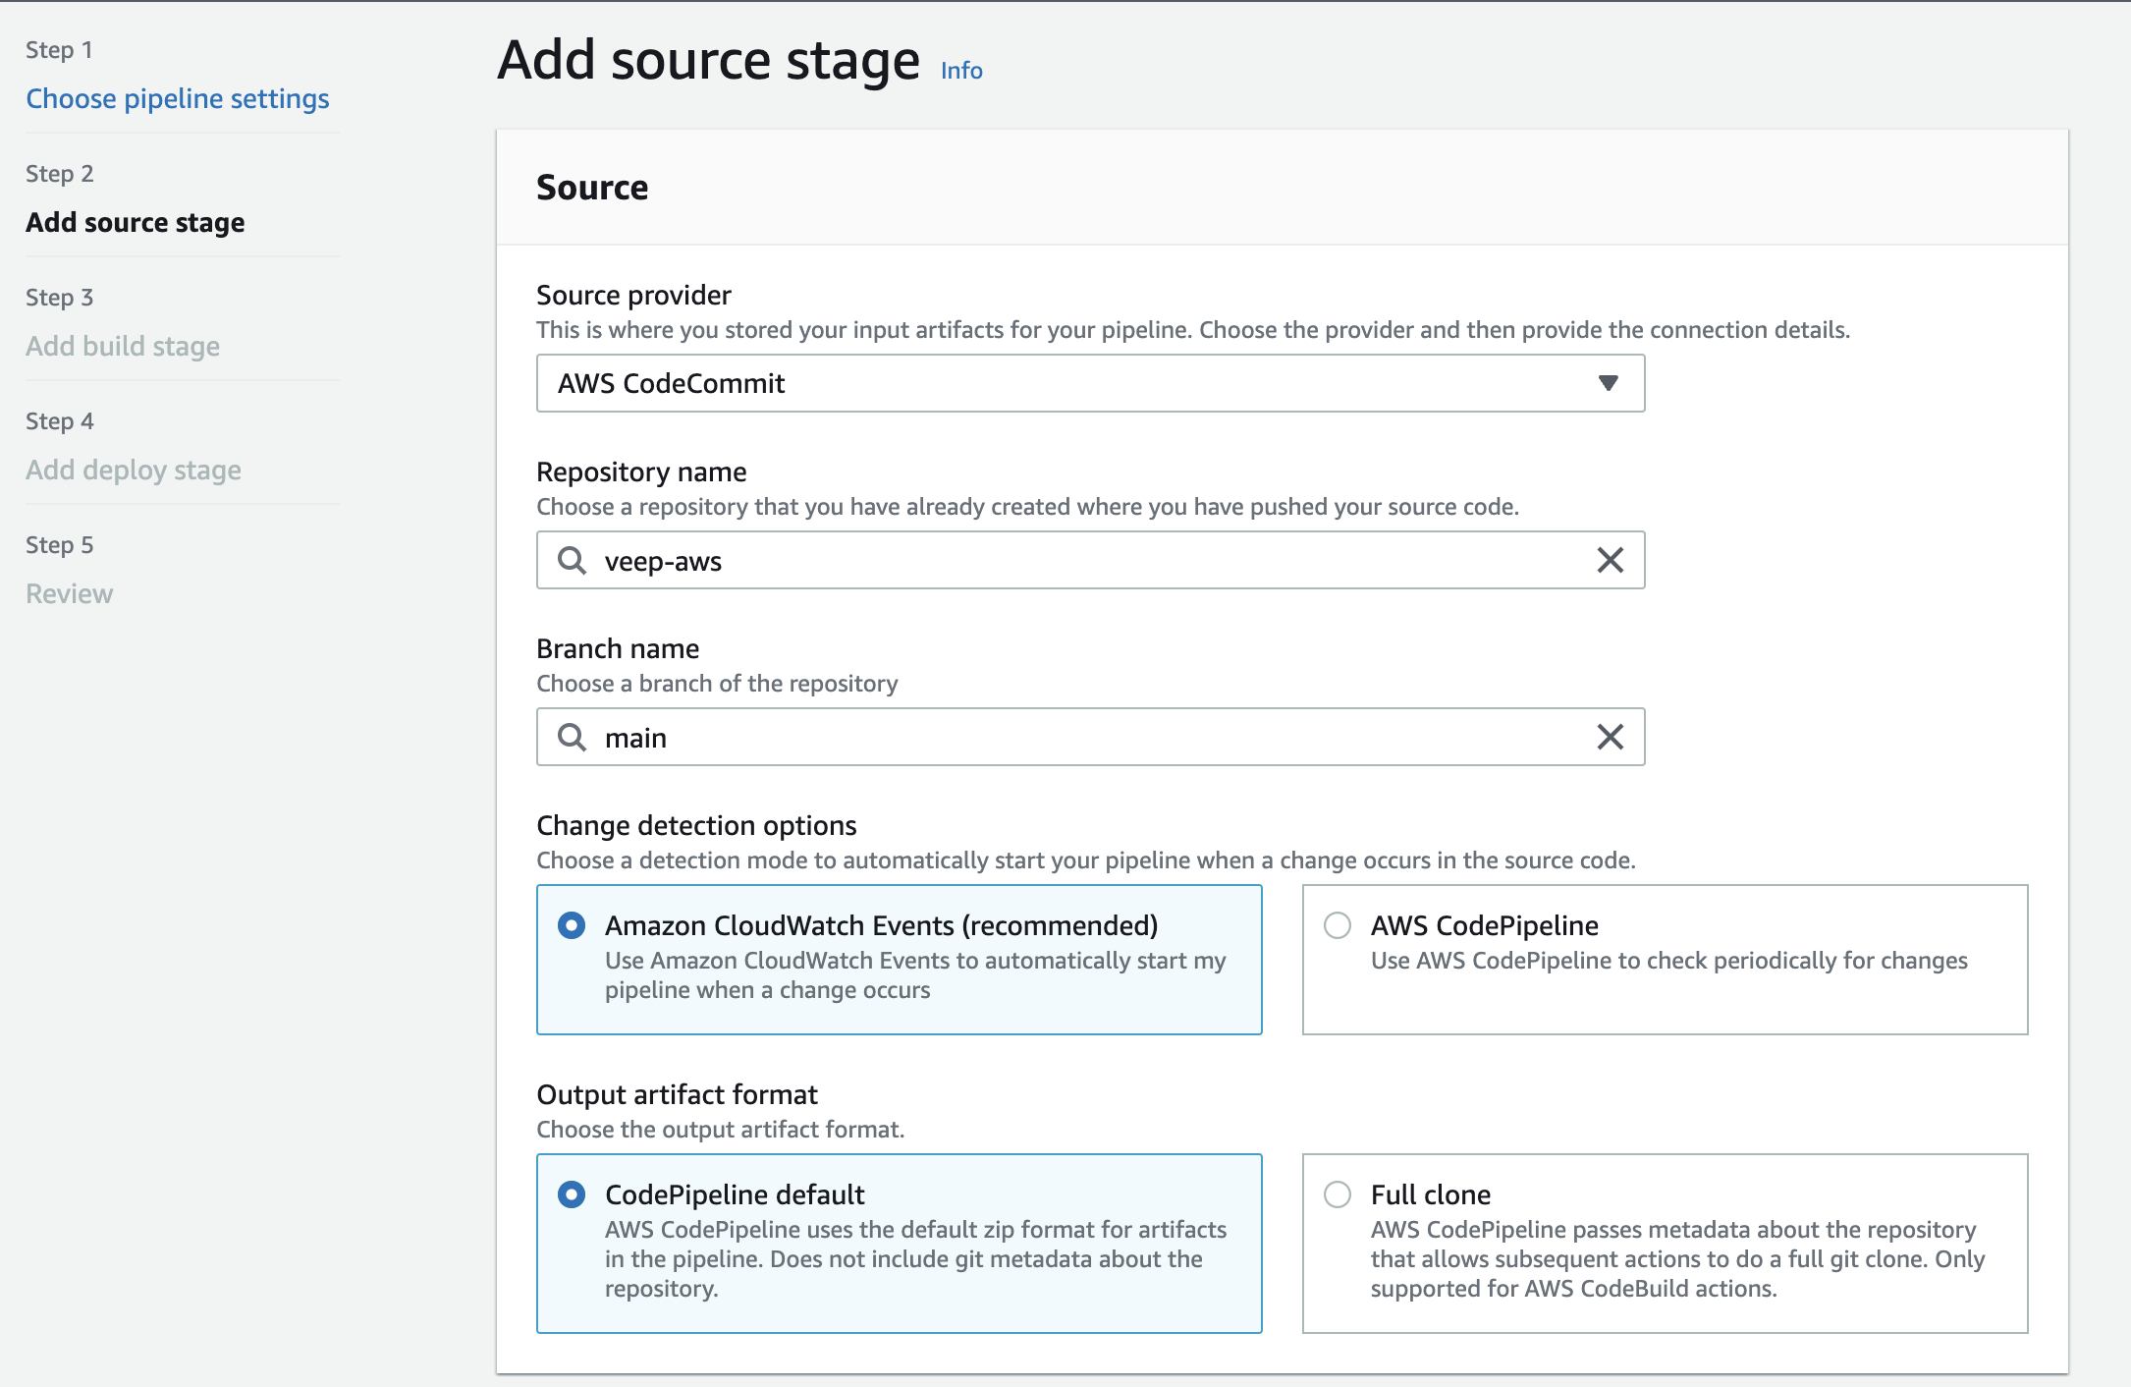Return to Choose pipeline settings step
Viewport: 2131px width, 1387px height.
(x=179, y=98)
